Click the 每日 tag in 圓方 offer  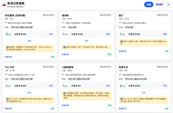(x=165, y=34)
